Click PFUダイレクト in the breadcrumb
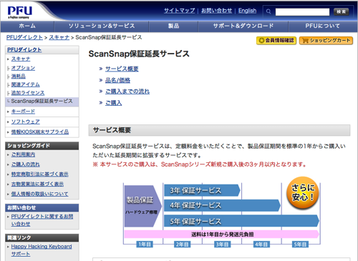Image resolution: width=358 pixels, height=261 pixels. 24,37
